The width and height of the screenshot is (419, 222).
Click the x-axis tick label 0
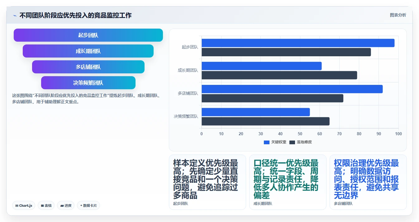pos(202,134)
